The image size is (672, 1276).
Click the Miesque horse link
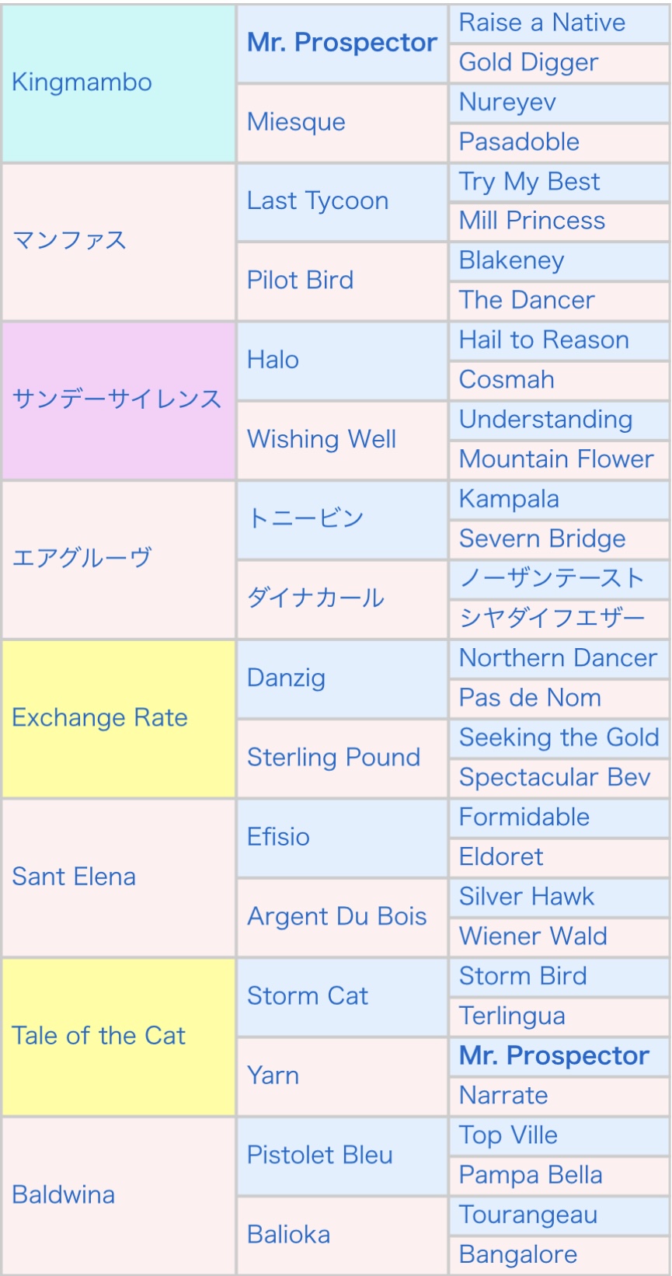point(296,122)
